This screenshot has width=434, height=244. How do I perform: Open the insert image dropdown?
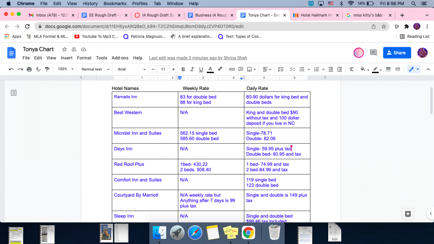pyautogui.click(x=251, y=69)
